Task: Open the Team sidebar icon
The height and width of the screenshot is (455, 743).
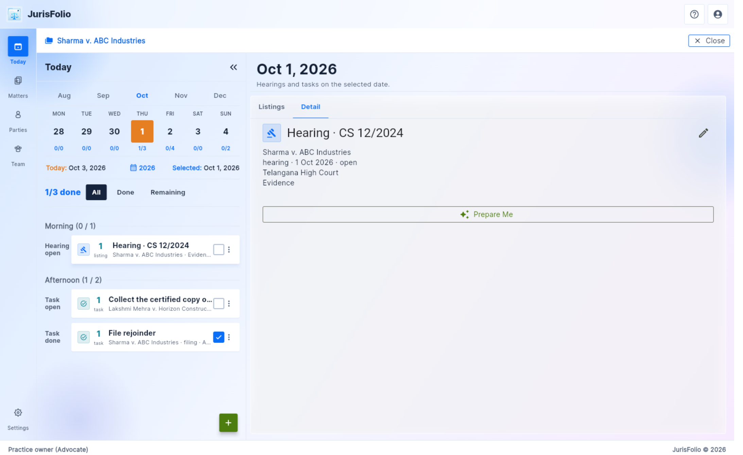Action: (x=18, y=149)
